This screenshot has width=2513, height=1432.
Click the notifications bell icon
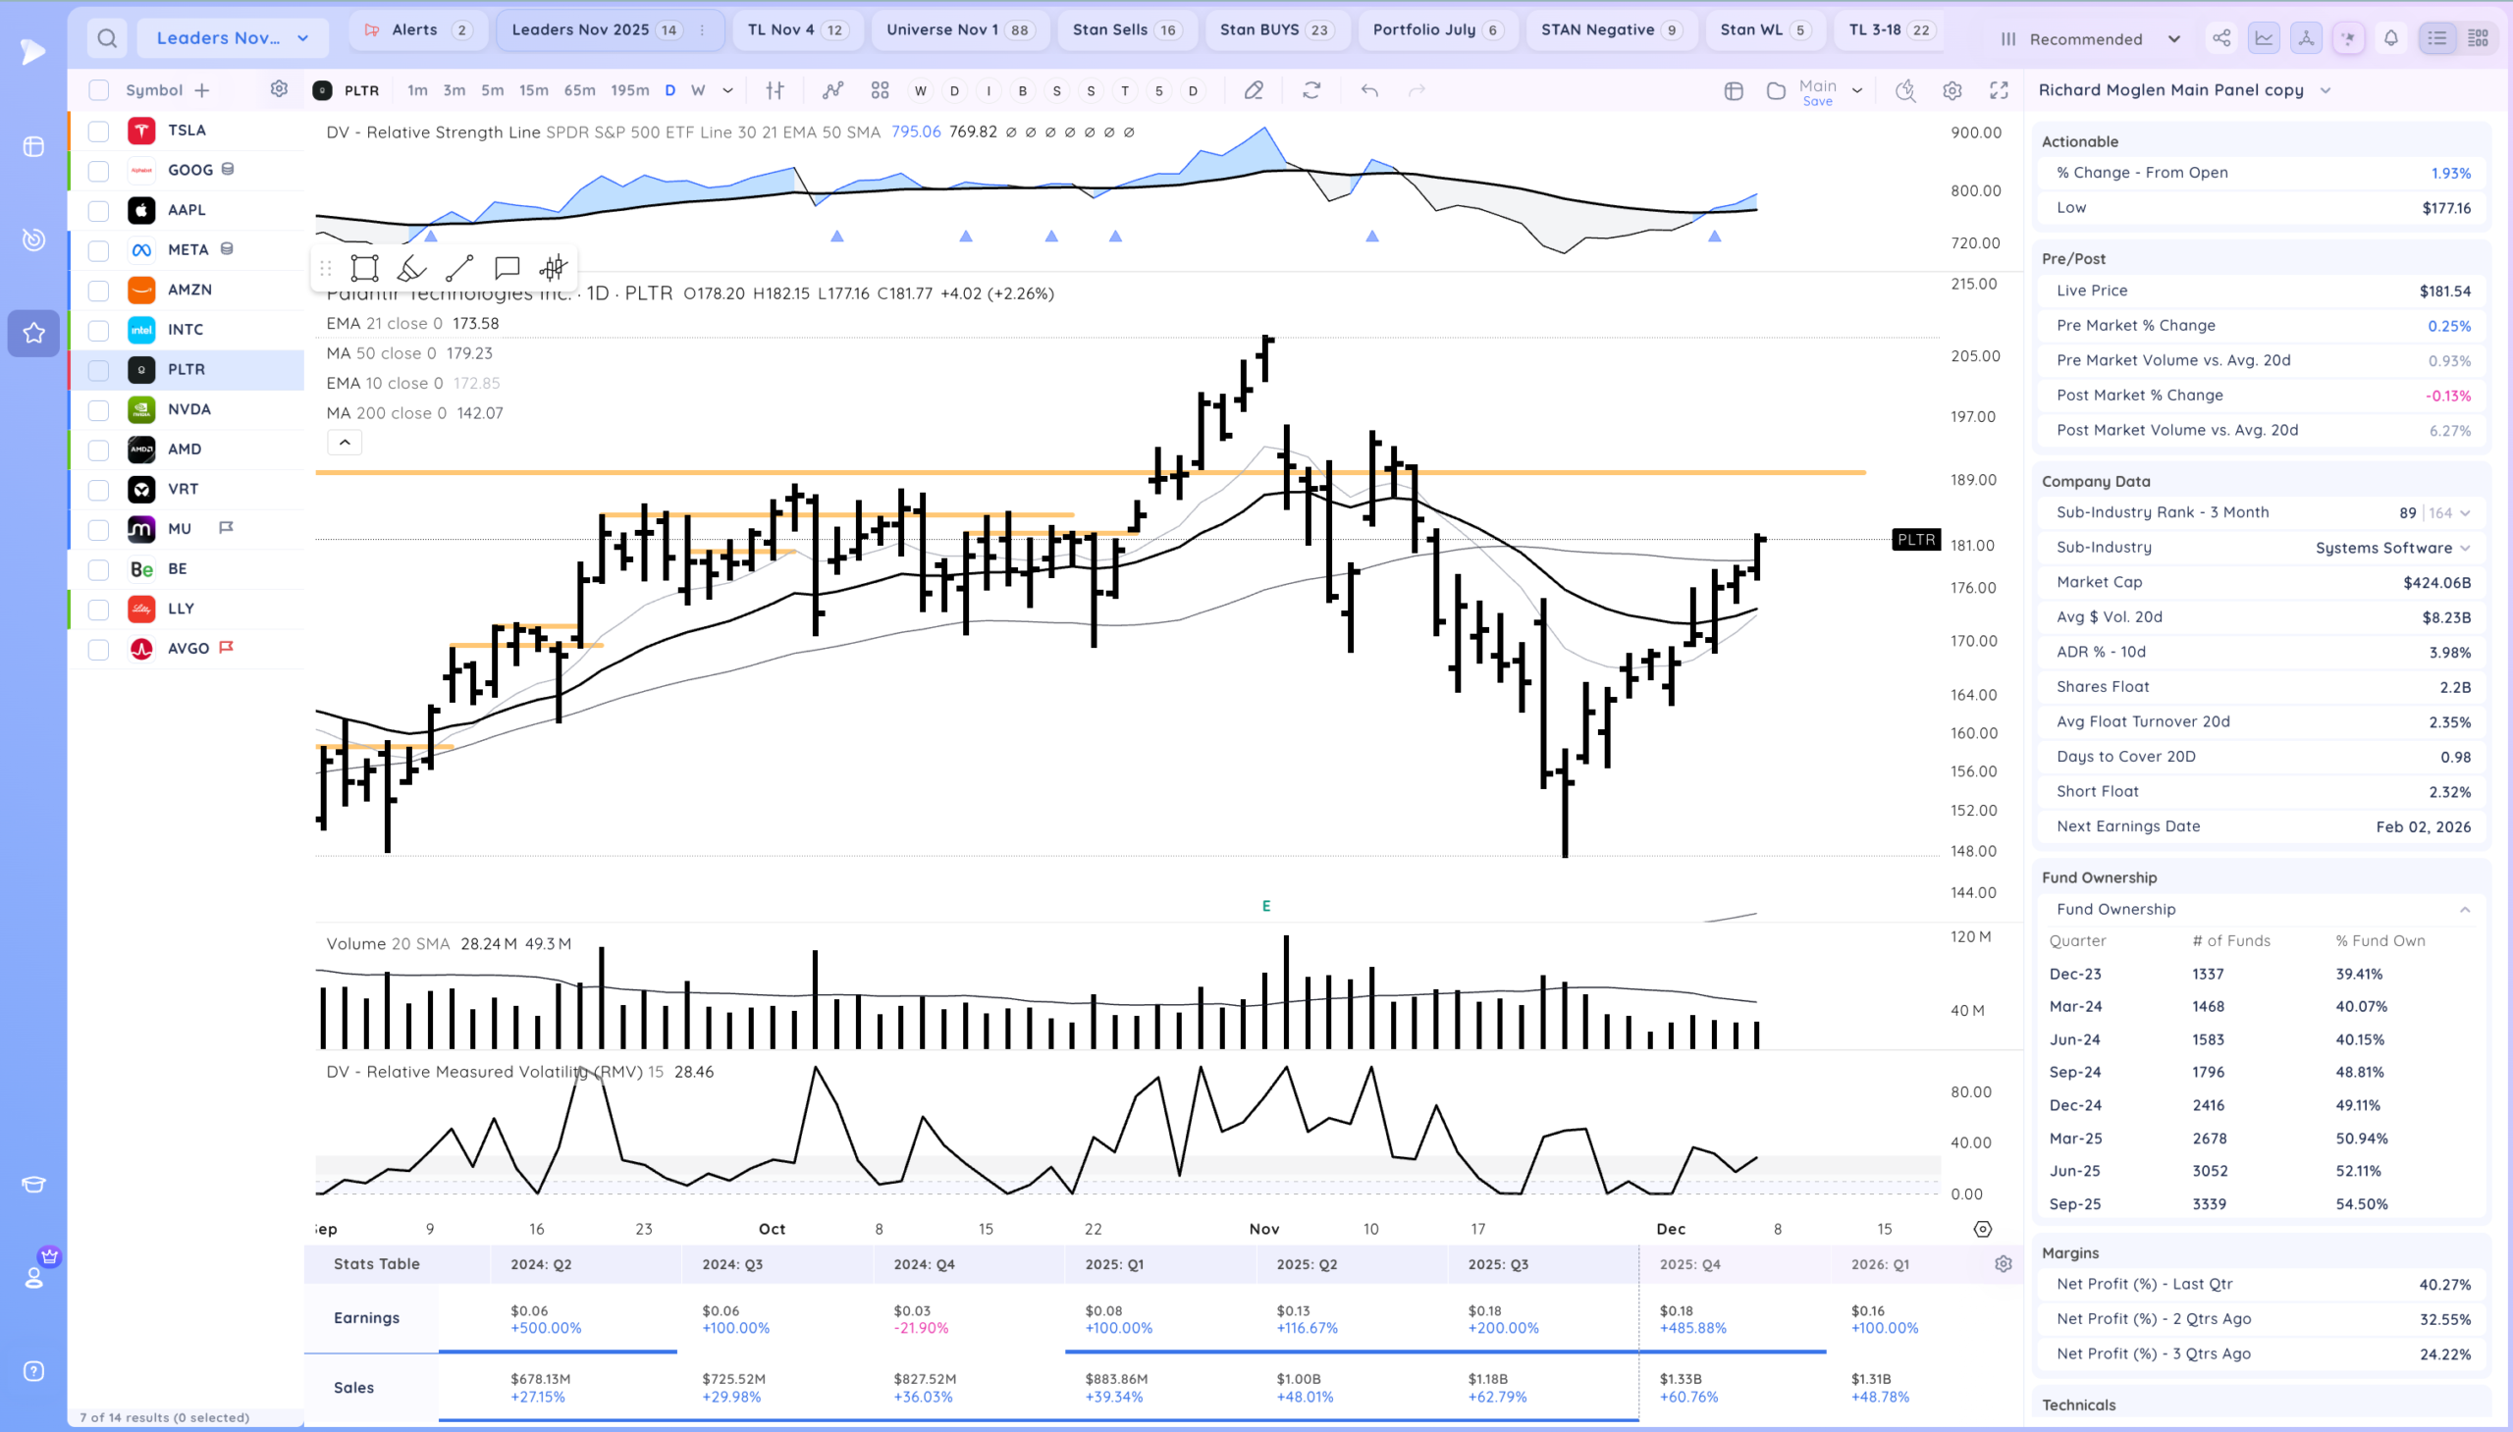click(2391, 38)
